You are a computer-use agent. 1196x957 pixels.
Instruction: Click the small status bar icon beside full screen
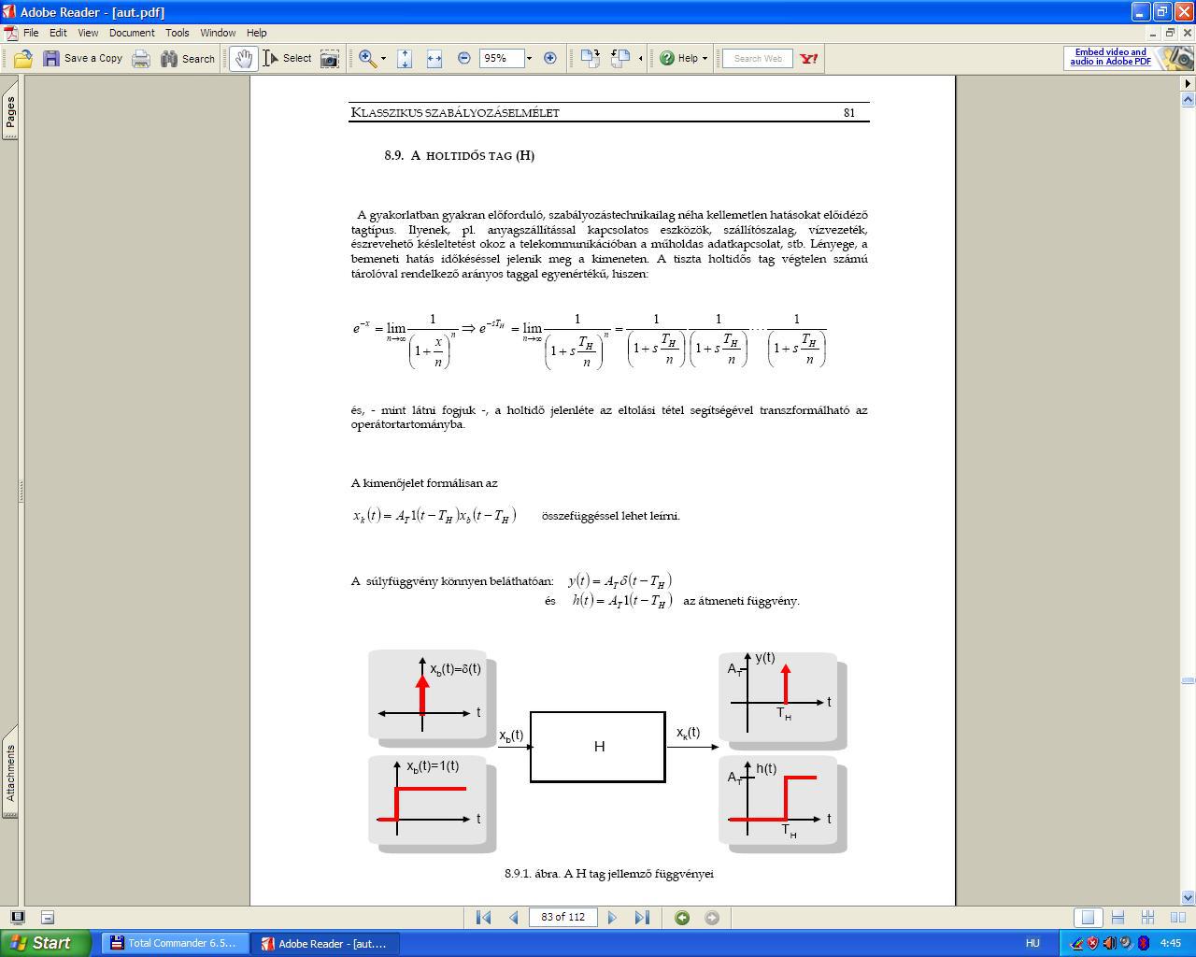[x=48, y=917]
